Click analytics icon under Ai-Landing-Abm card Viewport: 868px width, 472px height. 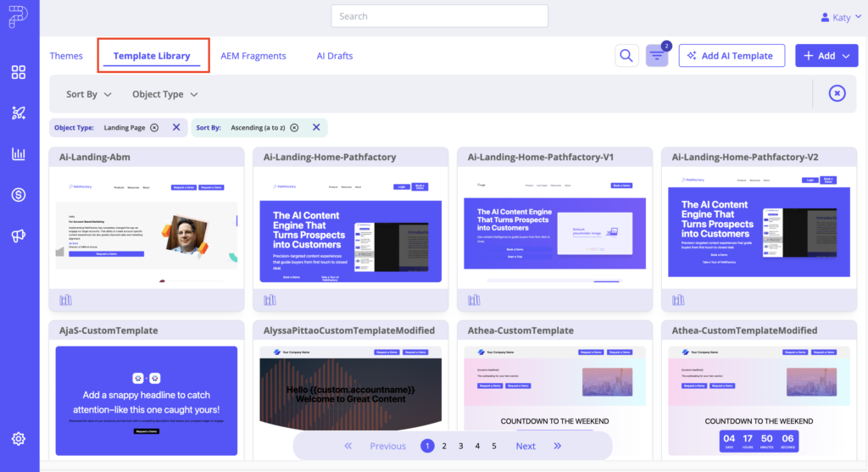66,300
